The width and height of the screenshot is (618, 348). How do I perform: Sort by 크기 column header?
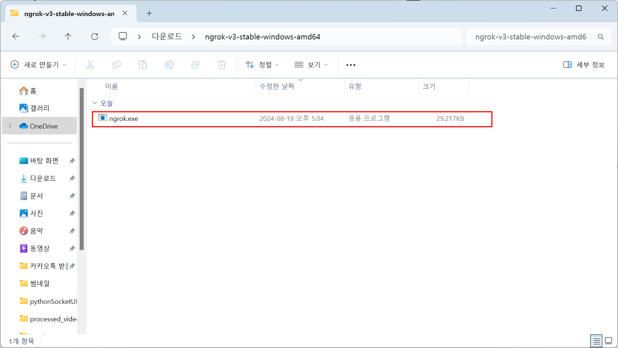(x=429, y=86)
